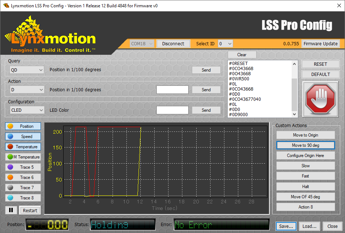The width and height of the screenshot is (345, 233).
Task: Click the DEFAULT button
Action: pos(321,74)
